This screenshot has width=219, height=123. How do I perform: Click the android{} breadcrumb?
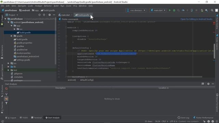[x=72, y=80]
